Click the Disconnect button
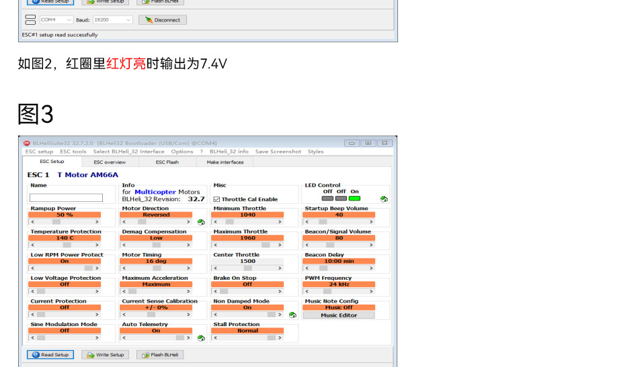The image size is (632, 367). 163,19
